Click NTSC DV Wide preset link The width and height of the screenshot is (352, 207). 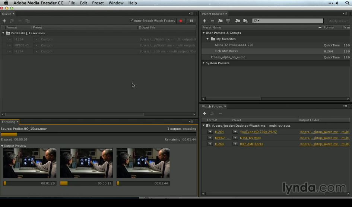click(251, 138)
